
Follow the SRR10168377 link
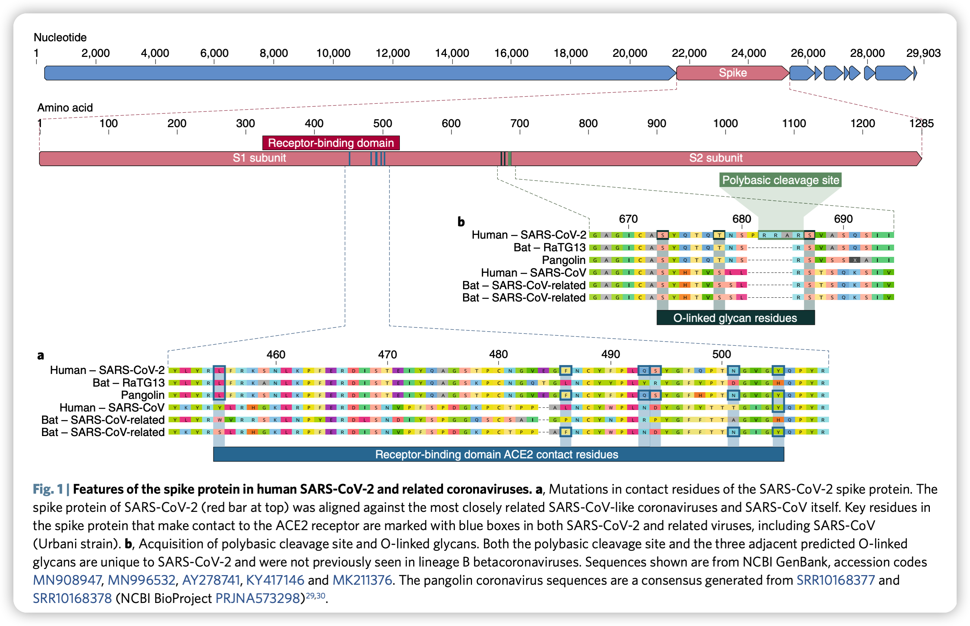pyautogui.click(x=835, y=580)
